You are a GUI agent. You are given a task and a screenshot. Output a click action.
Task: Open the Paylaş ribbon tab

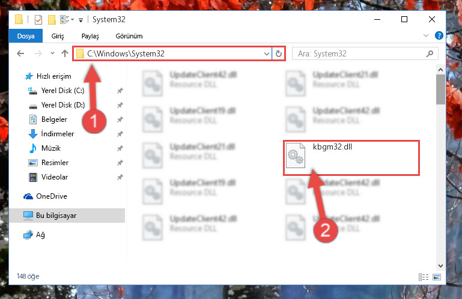pos(90,36)
